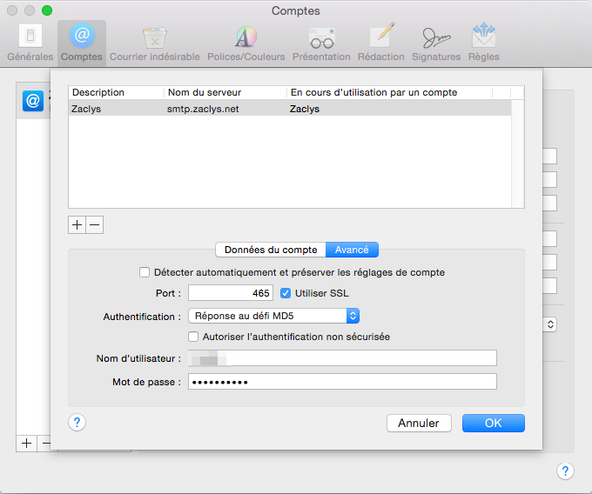
Task: Open the Signatures preferences icon
Action: (436, 42)
